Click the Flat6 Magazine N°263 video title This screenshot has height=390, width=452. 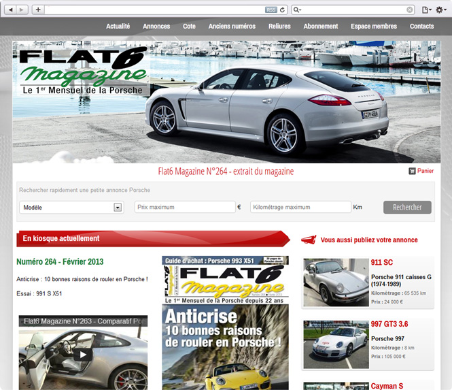pos(86,321)
